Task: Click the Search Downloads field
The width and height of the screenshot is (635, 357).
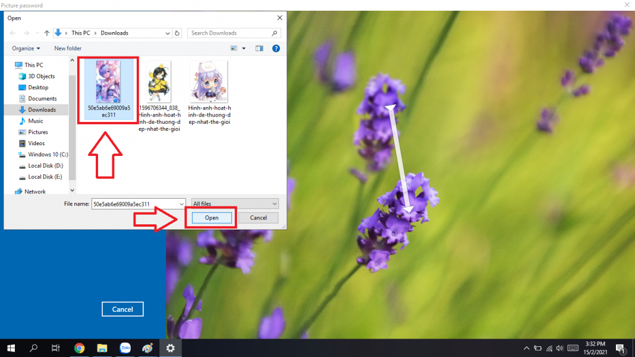Action: tap(230, 33)
